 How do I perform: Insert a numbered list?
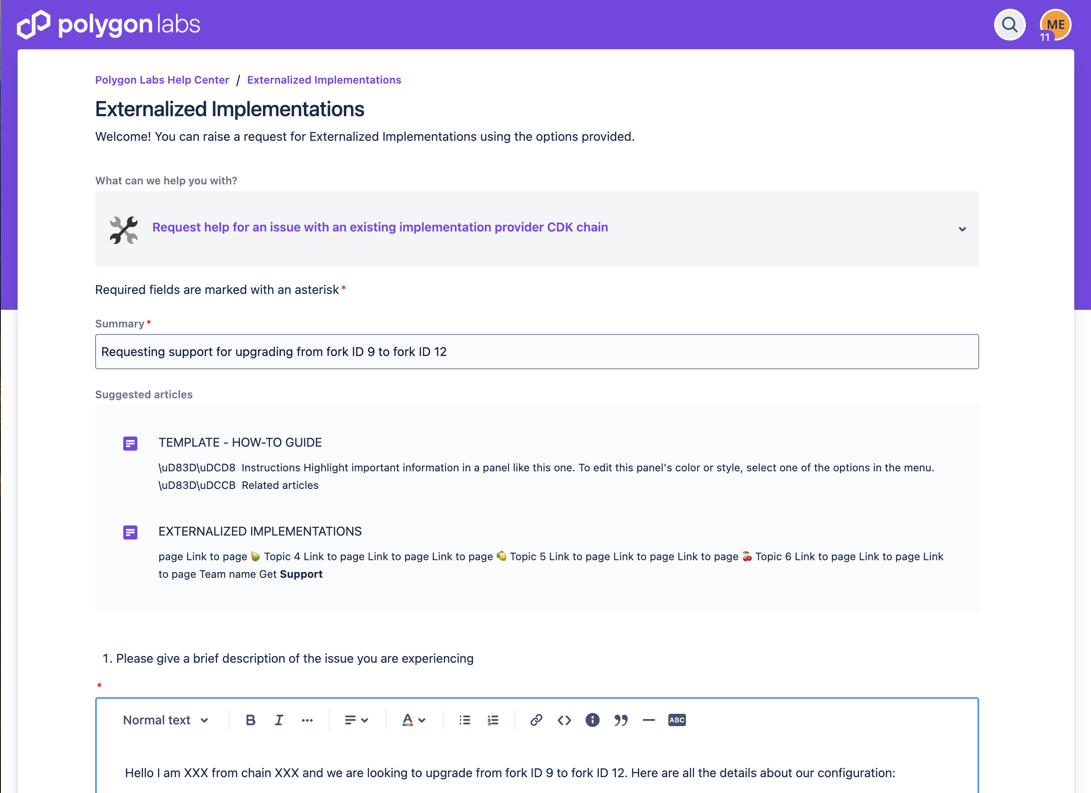pos(493,720)
